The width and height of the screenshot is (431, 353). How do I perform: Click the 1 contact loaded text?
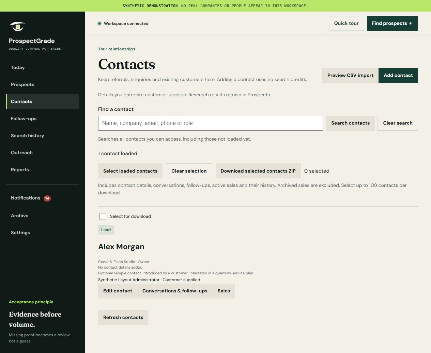pos(118,154)
